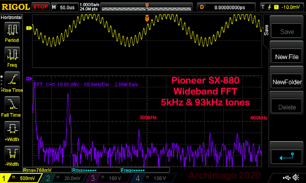Click the Delete button

point(287,107)
